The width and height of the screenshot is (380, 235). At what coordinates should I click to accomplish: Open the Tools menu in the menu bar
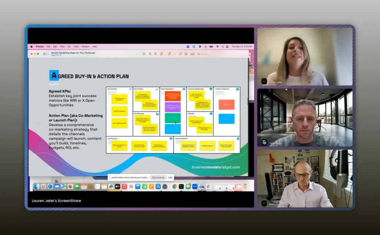(x=76, y=47)
